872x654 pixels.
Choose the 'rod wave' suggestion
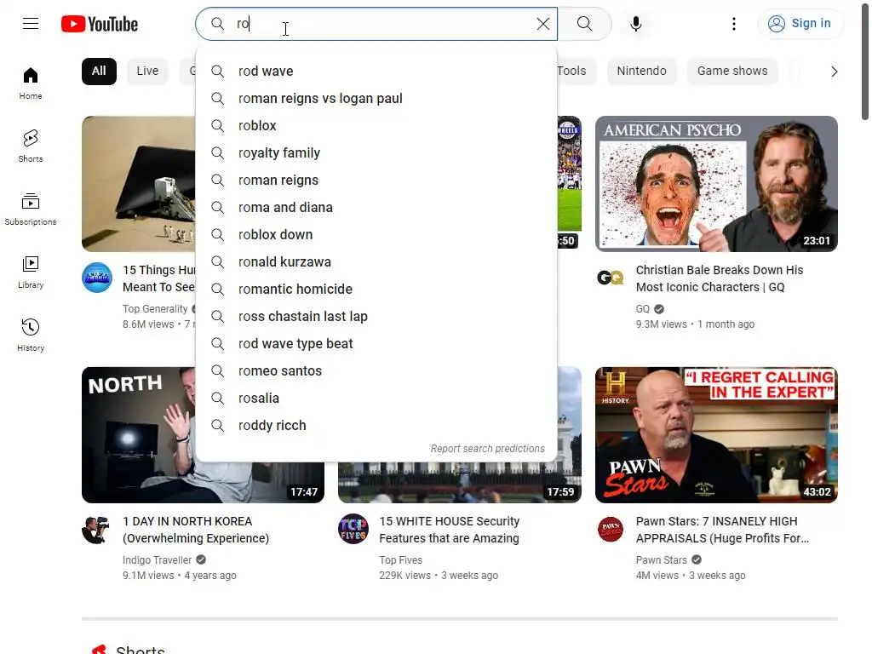click(376, 72)
